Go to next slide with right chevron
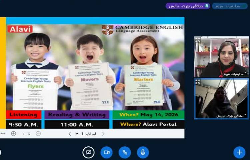 pyautogui.click(x=103, y=134)
